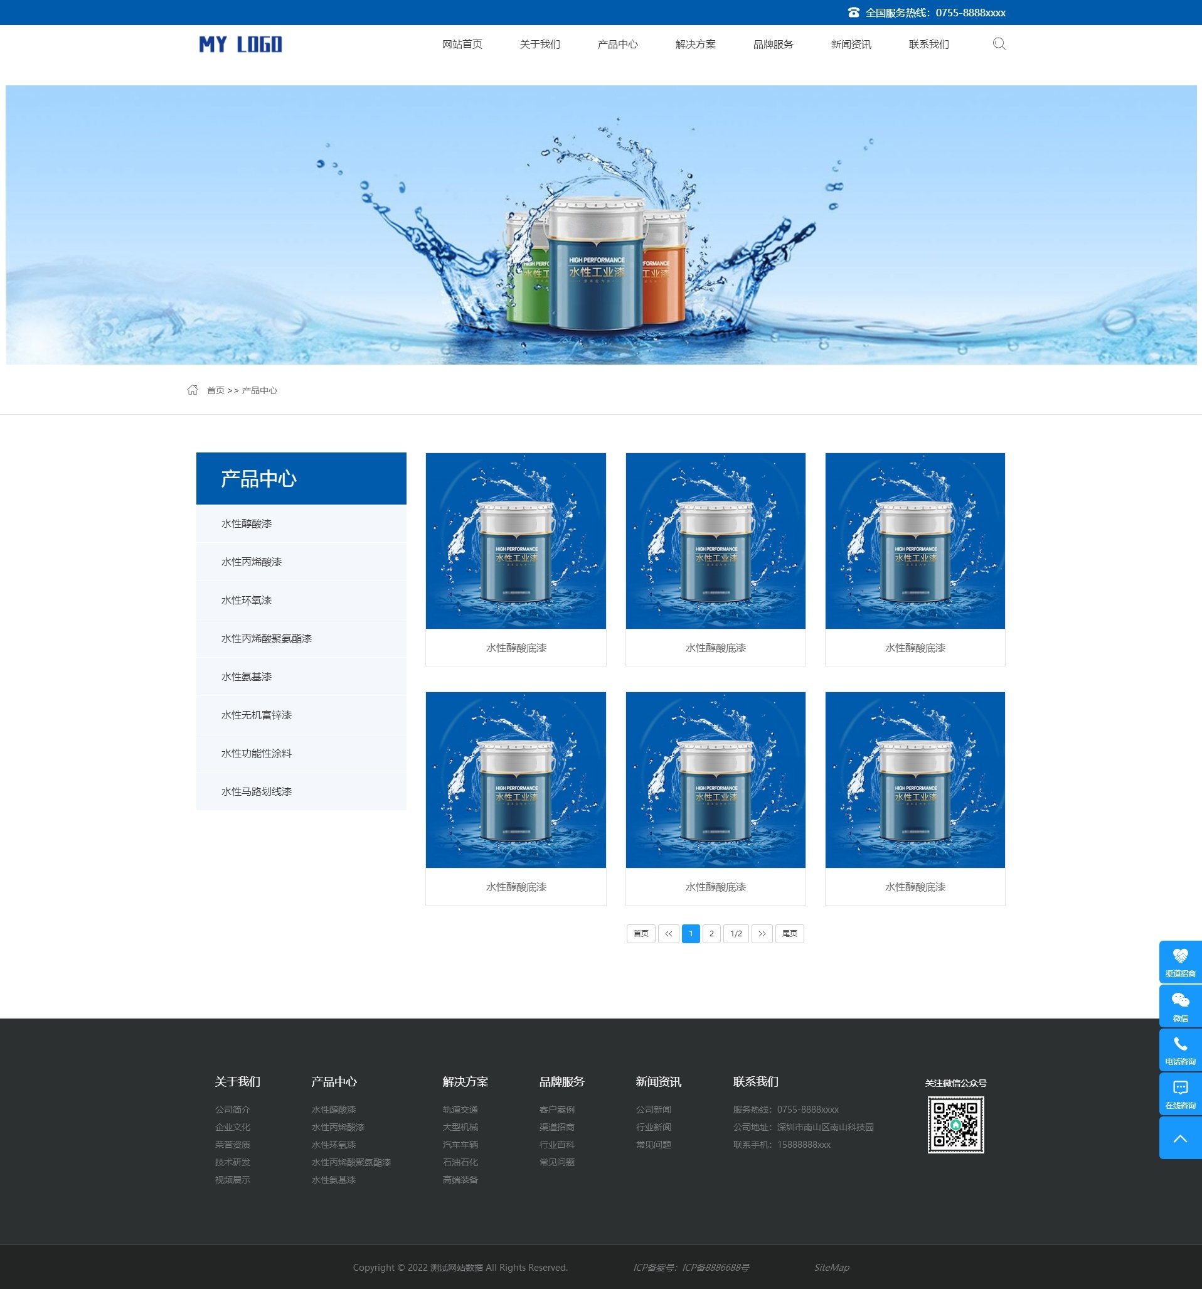Click the 微信 WeChat floating icon
1202x1289 pixels.
(1180, 1005)
